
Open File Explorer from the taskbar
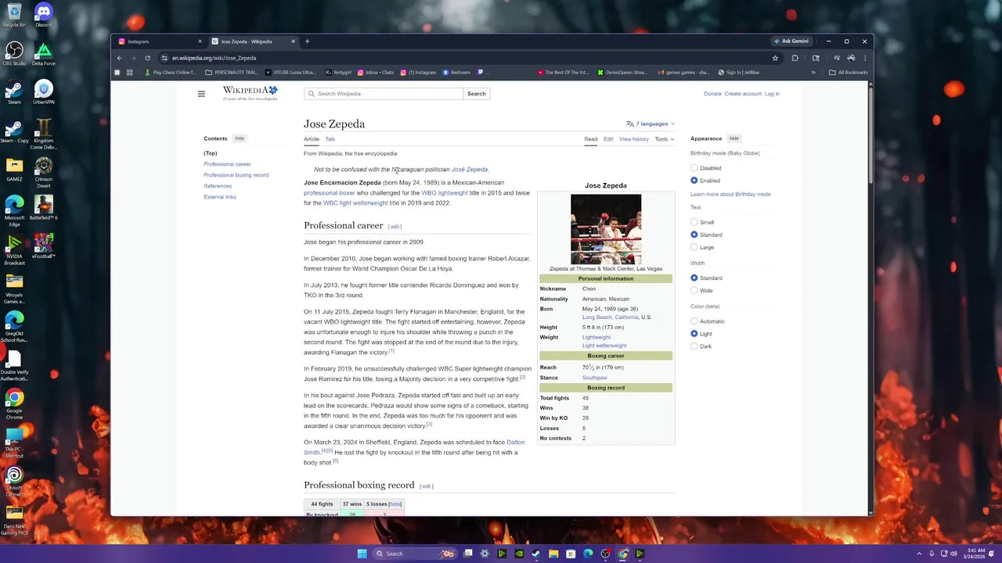pyautogui.click(x=553, y=554)
